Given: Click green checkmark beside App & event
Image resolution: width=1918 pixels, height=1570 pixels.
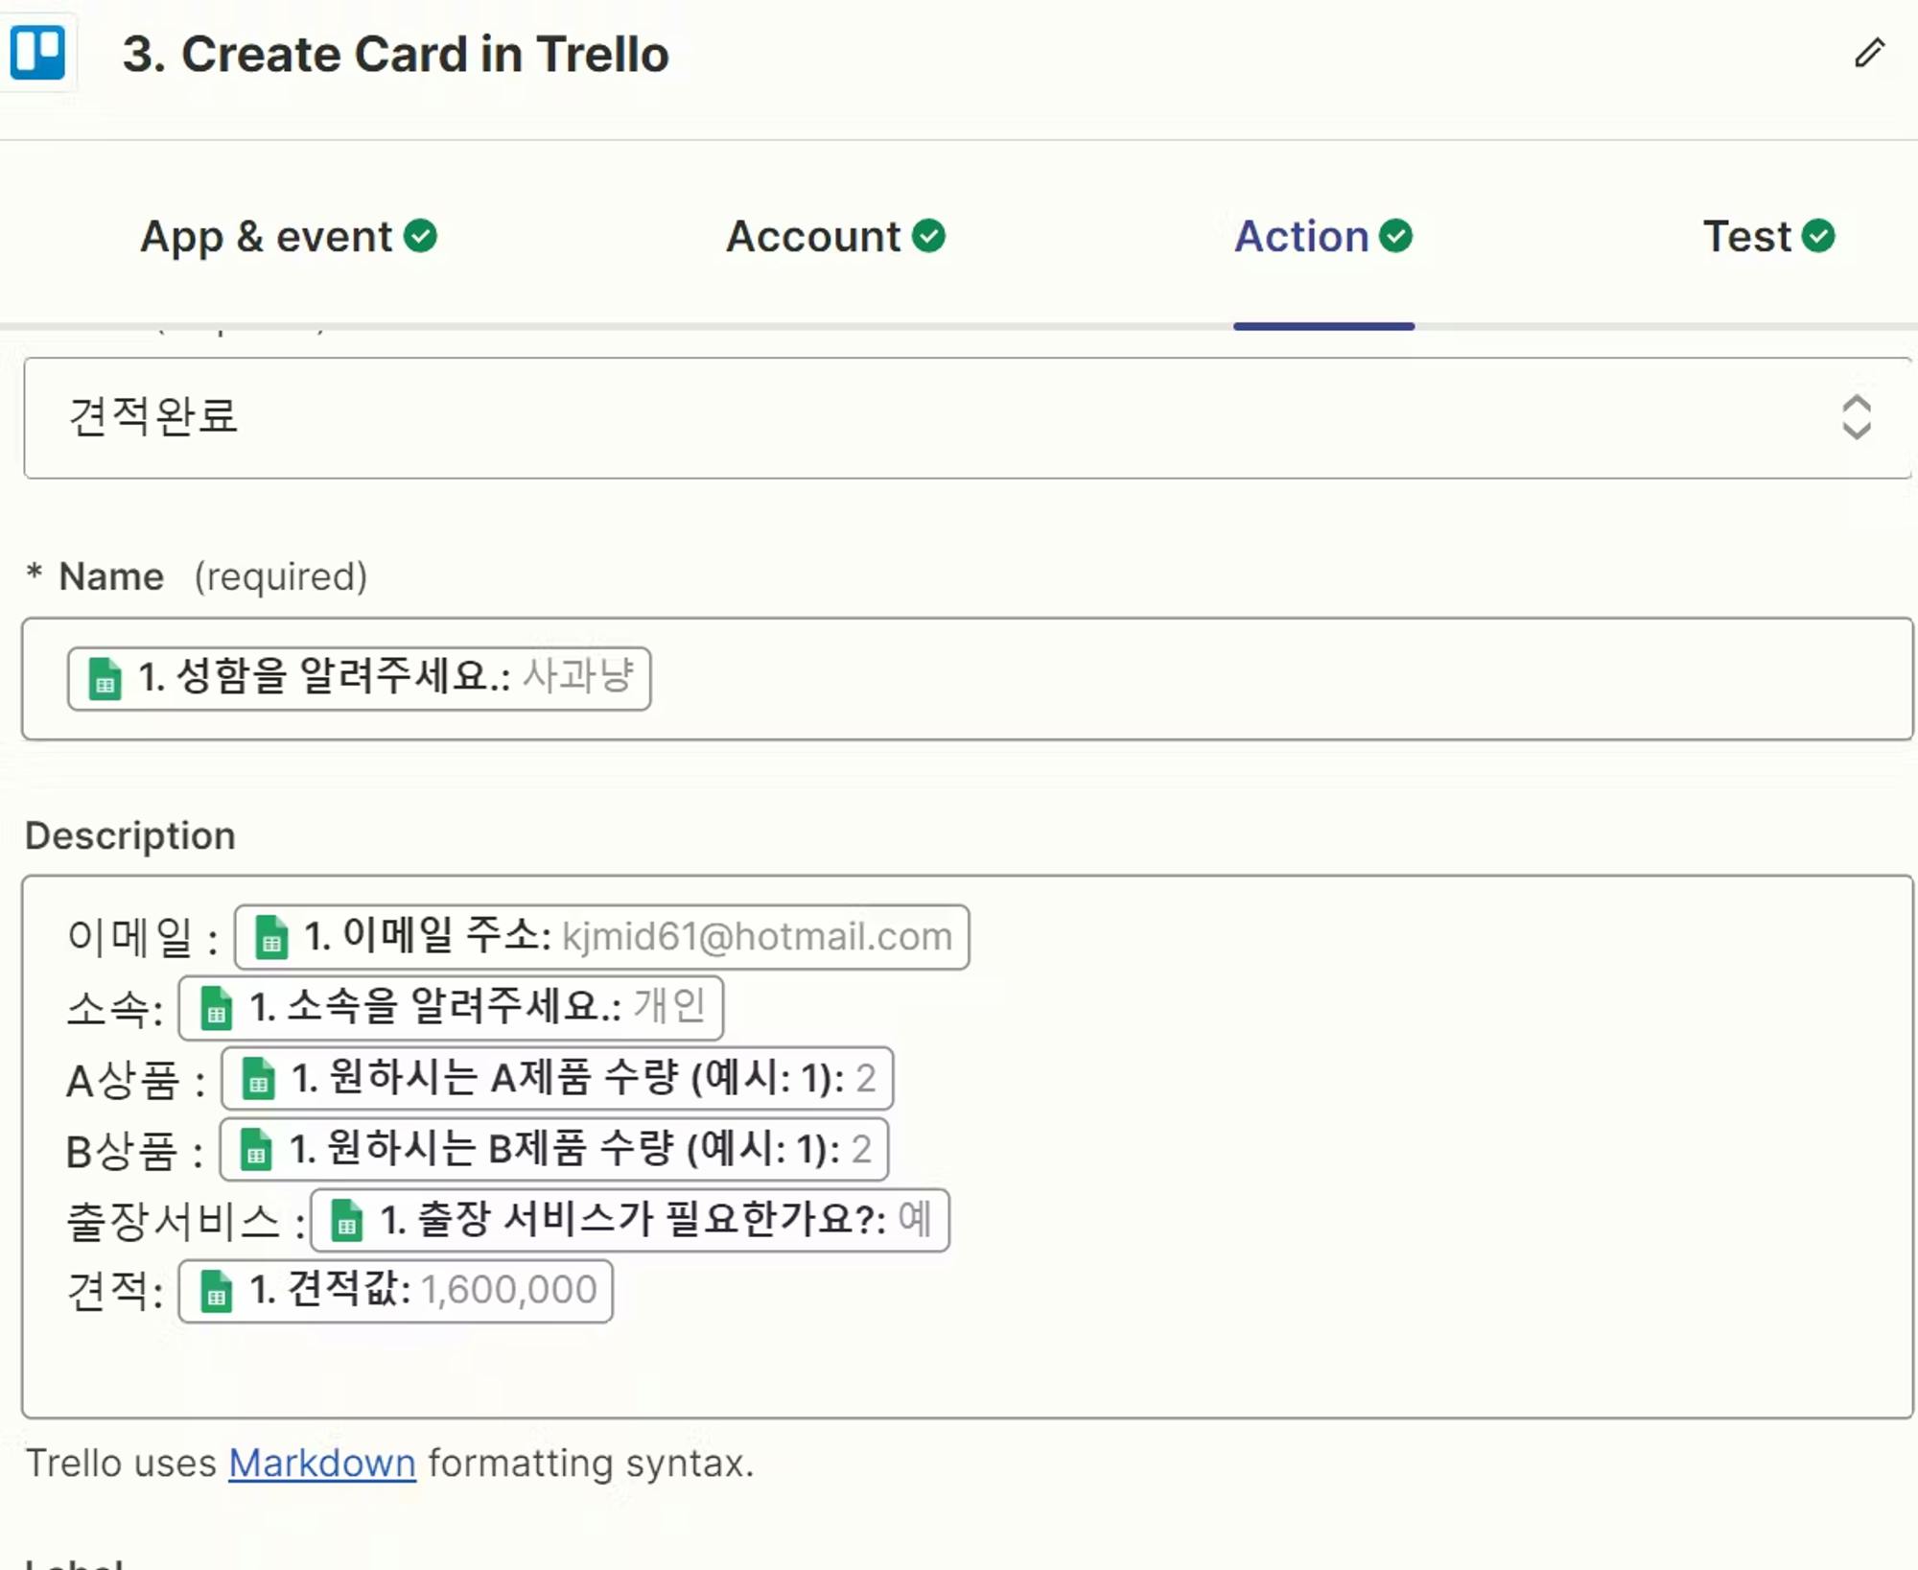Looking at the screenshot, I should pyautogui.click(x=420, y=236).
